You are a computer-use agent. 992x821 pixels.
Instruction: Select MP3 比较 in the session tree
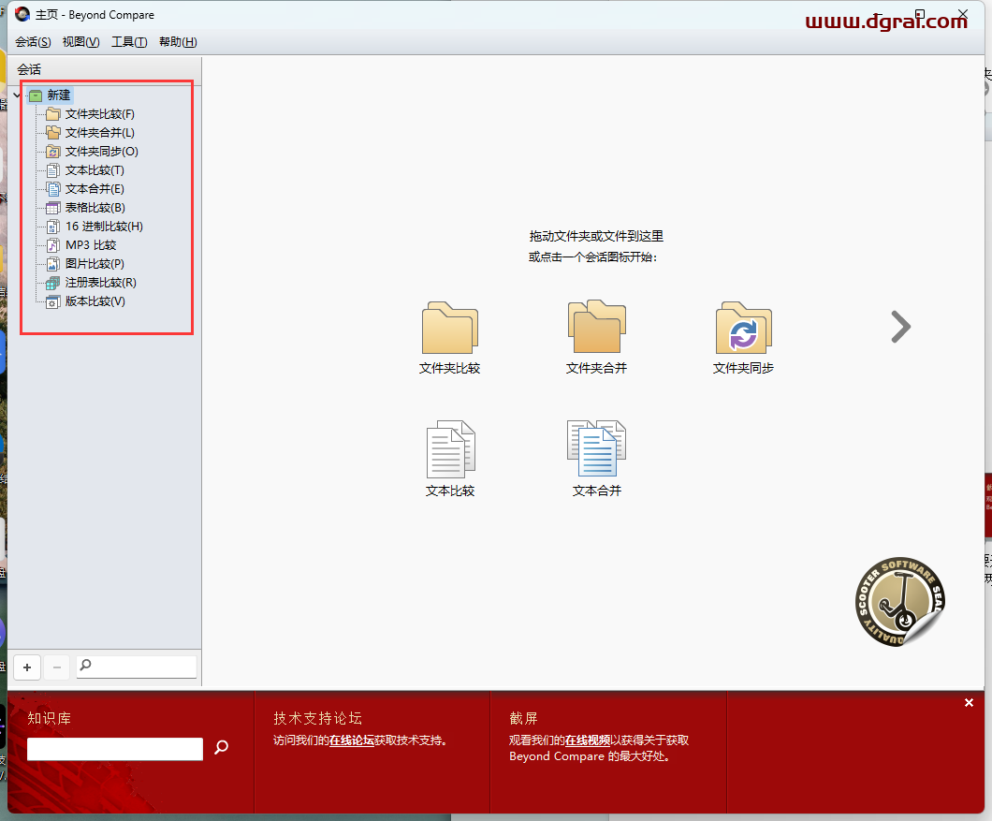(91, 245)
